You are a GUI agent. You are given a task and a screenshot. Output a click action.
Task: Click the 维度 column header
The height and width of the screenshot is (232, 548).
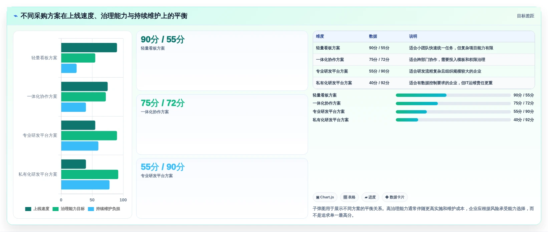[x=320, y=37]
